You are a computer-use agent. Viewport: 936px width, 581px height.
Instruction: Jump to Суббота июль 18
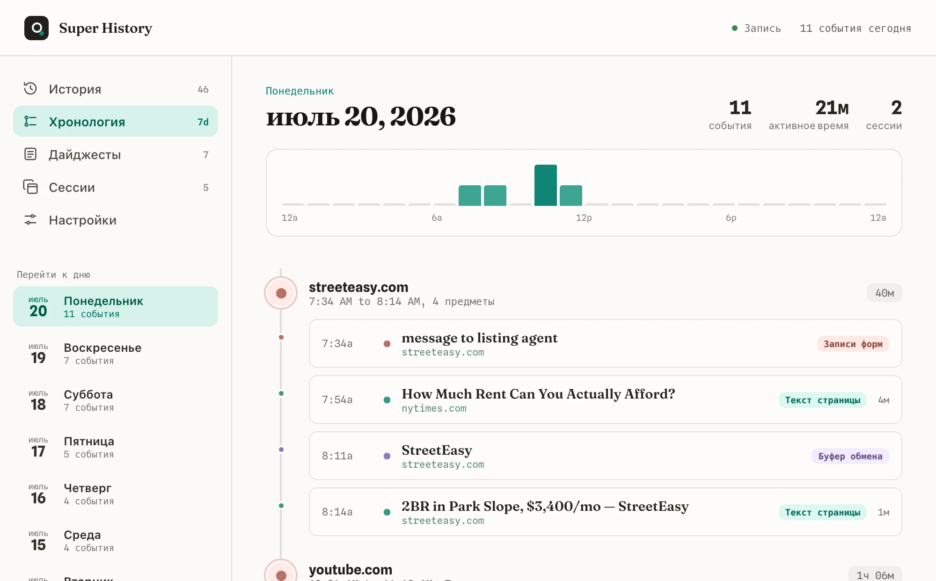tap(116, 400)
